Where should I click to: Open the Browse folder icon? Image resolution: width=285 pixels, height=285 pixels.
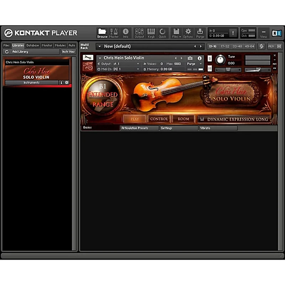(x=102, y=33)
